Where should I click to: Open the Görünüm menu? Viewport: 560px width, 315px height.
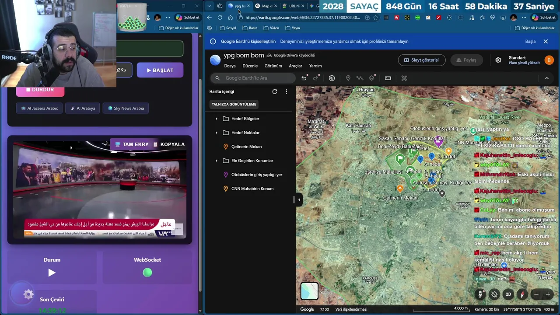tap(273, 66)
